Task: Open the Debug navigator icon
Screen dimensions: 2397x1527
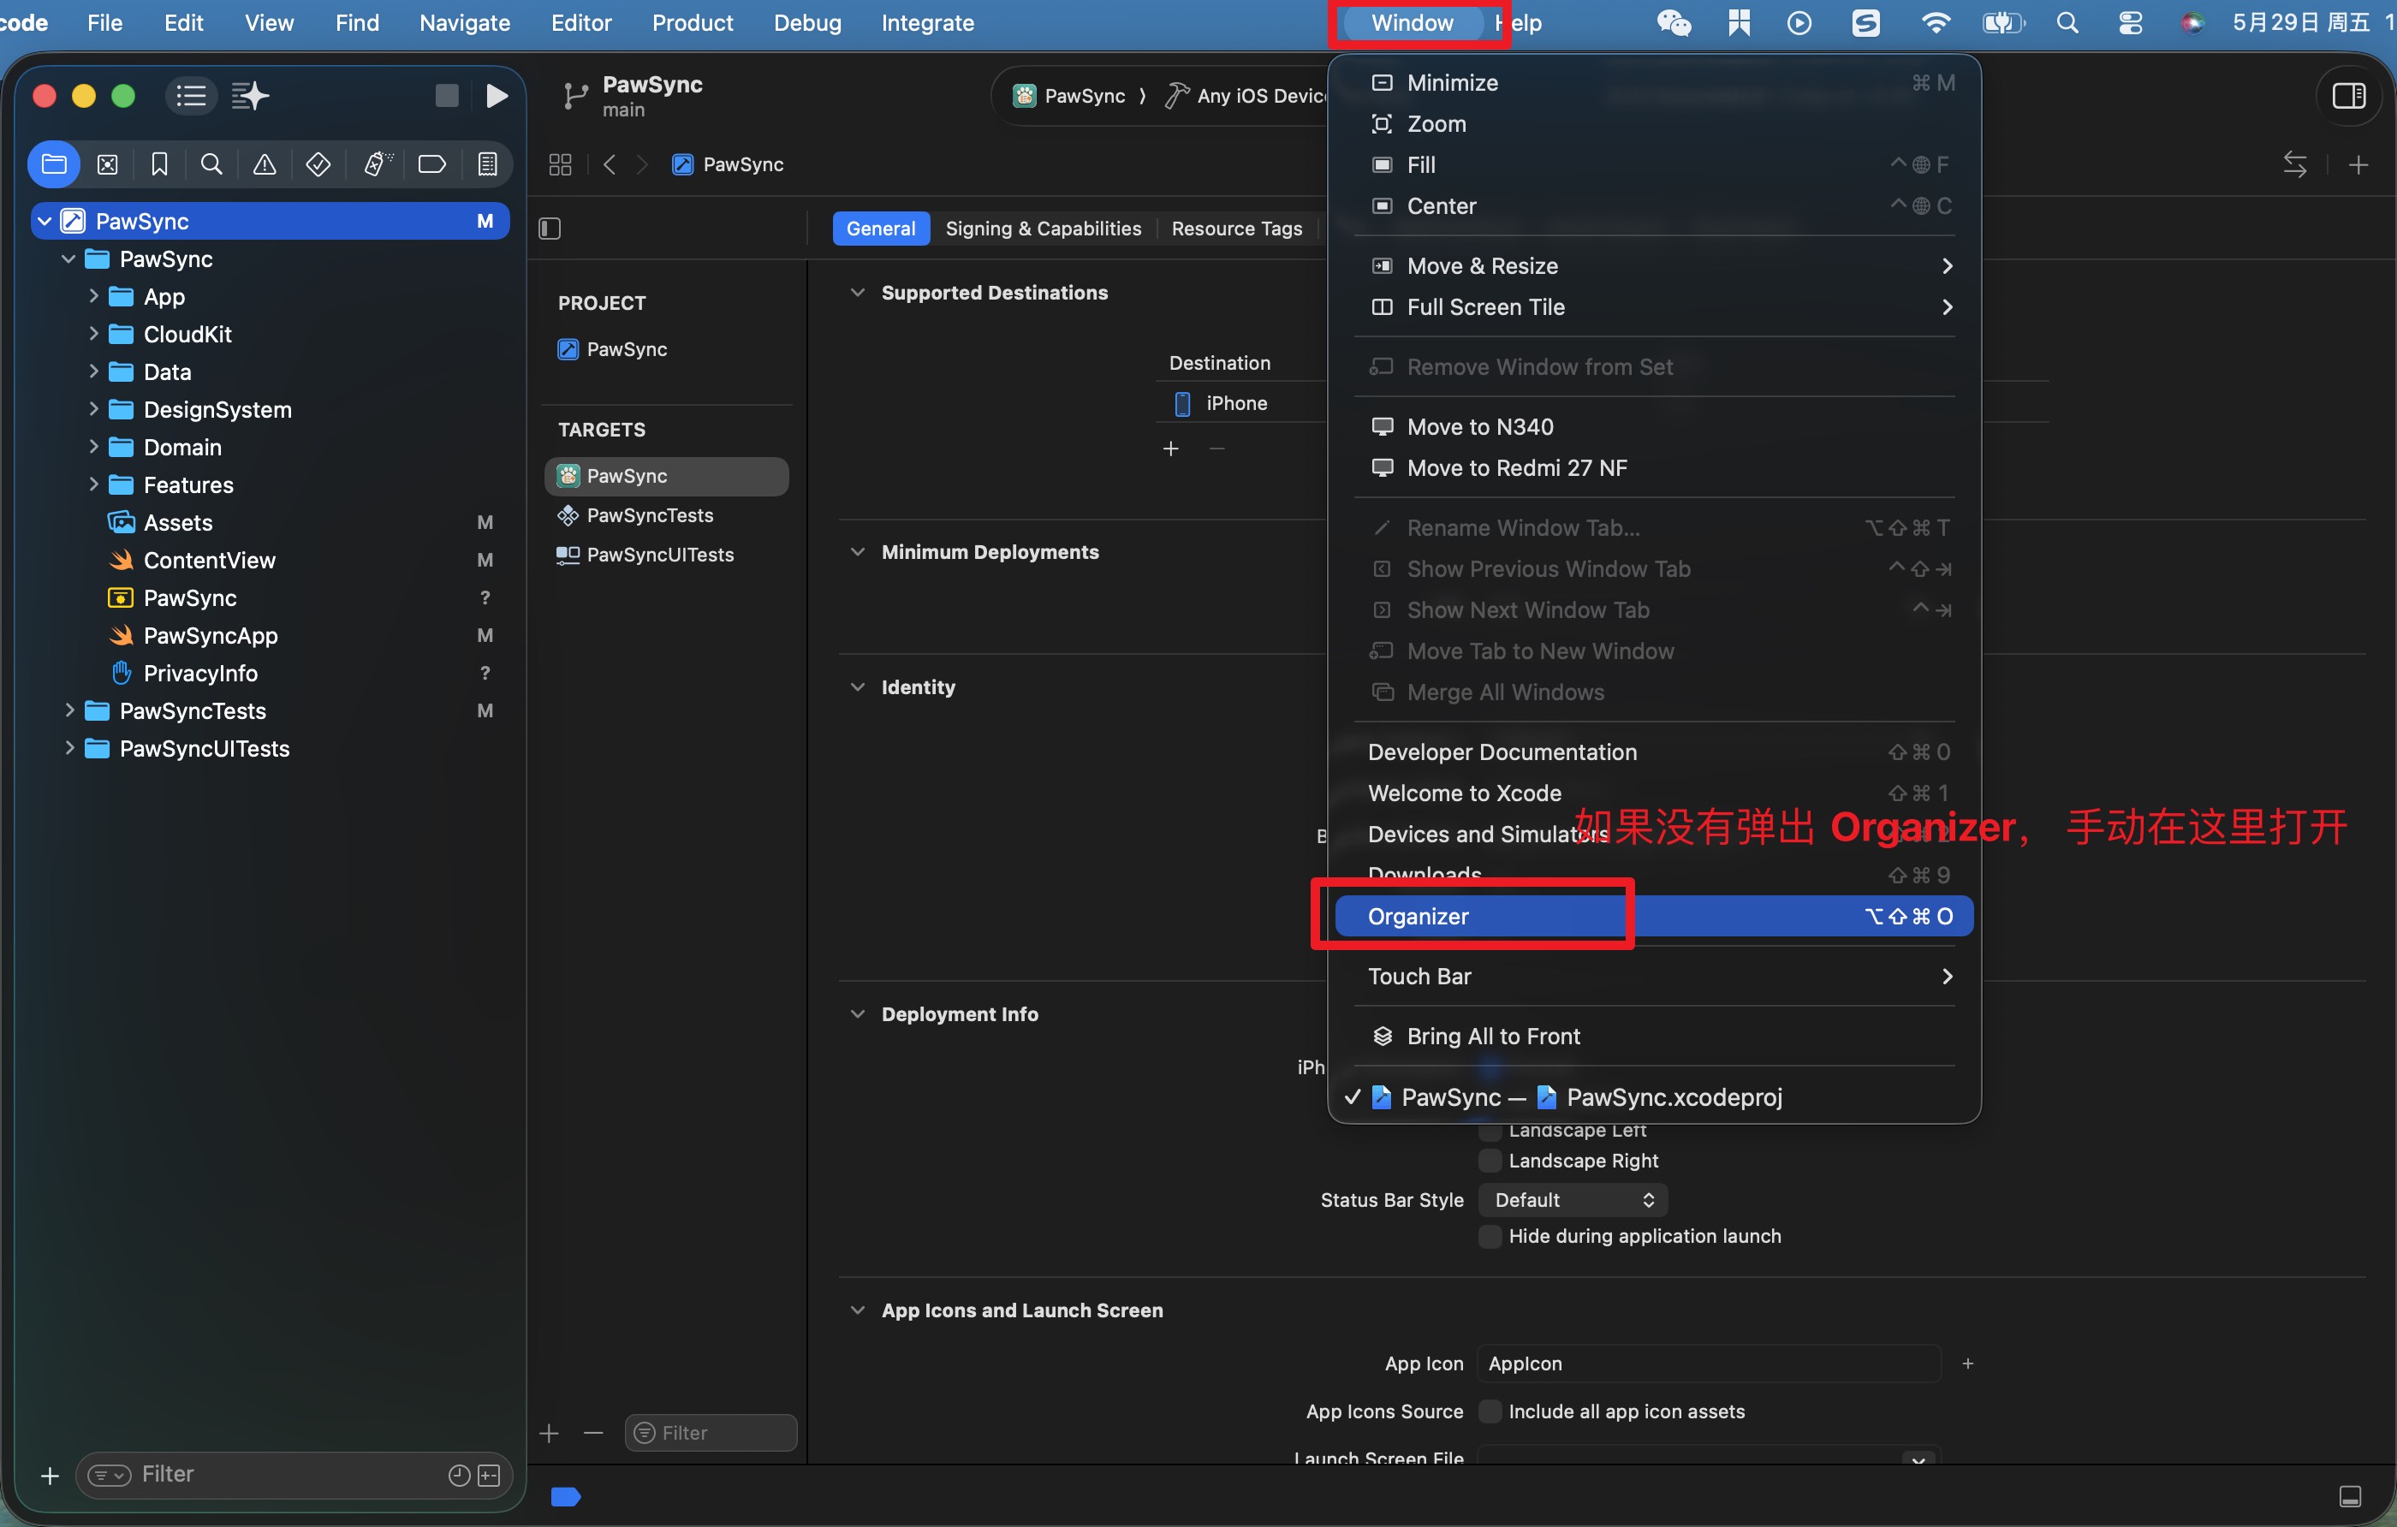Action: (x=377, y=164)
